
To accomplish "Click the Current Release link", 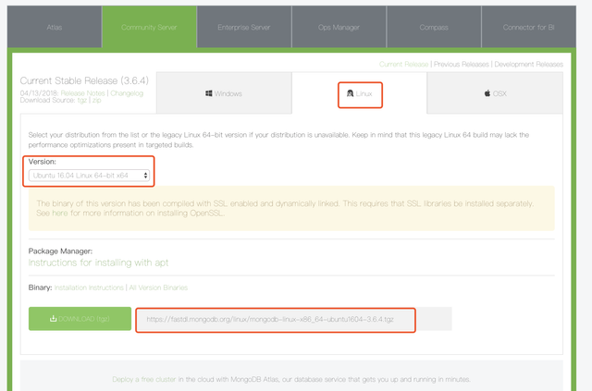I will coord(403,64).
